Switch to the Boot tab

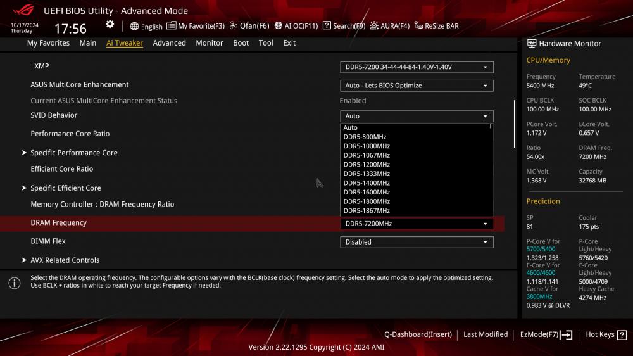[x=241, y=43]
